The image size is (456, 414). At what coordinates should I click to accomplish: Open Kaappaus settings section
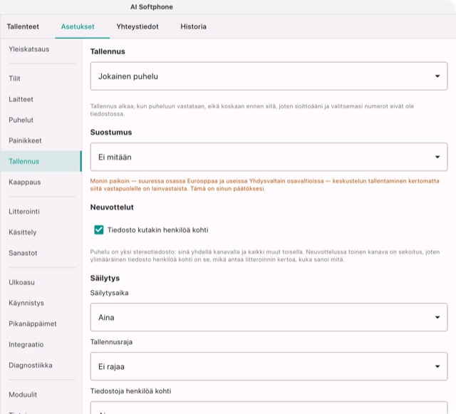(41, 182)
